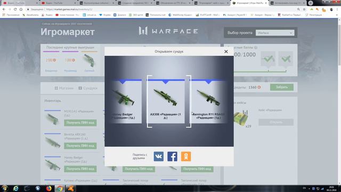Image resolution: width=341 pixels, height=192 pixels.
Task: Click the help icon next to bonus points
Action: pos(256,47)
